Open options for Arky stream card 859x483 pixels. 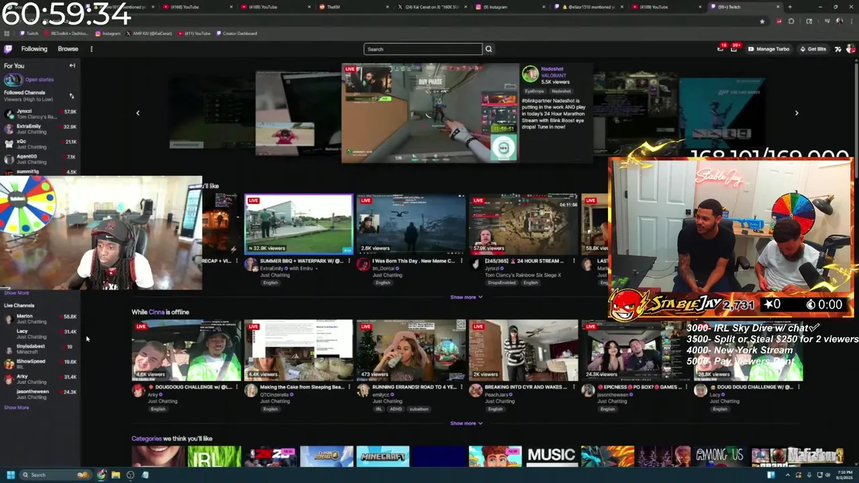click(237, 387)
